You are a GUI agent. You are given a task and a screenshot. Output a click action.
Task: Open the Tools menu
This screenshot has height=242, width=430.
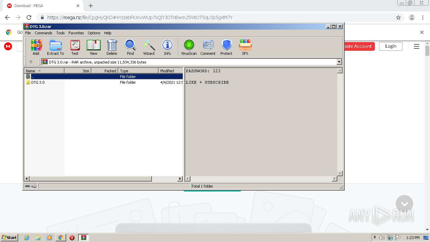[60, 33]
